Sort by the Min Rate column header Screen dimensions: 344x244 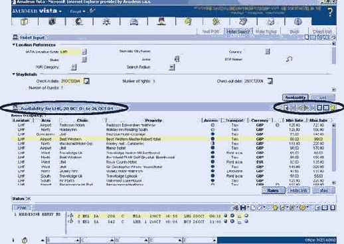tap(294, 120)
